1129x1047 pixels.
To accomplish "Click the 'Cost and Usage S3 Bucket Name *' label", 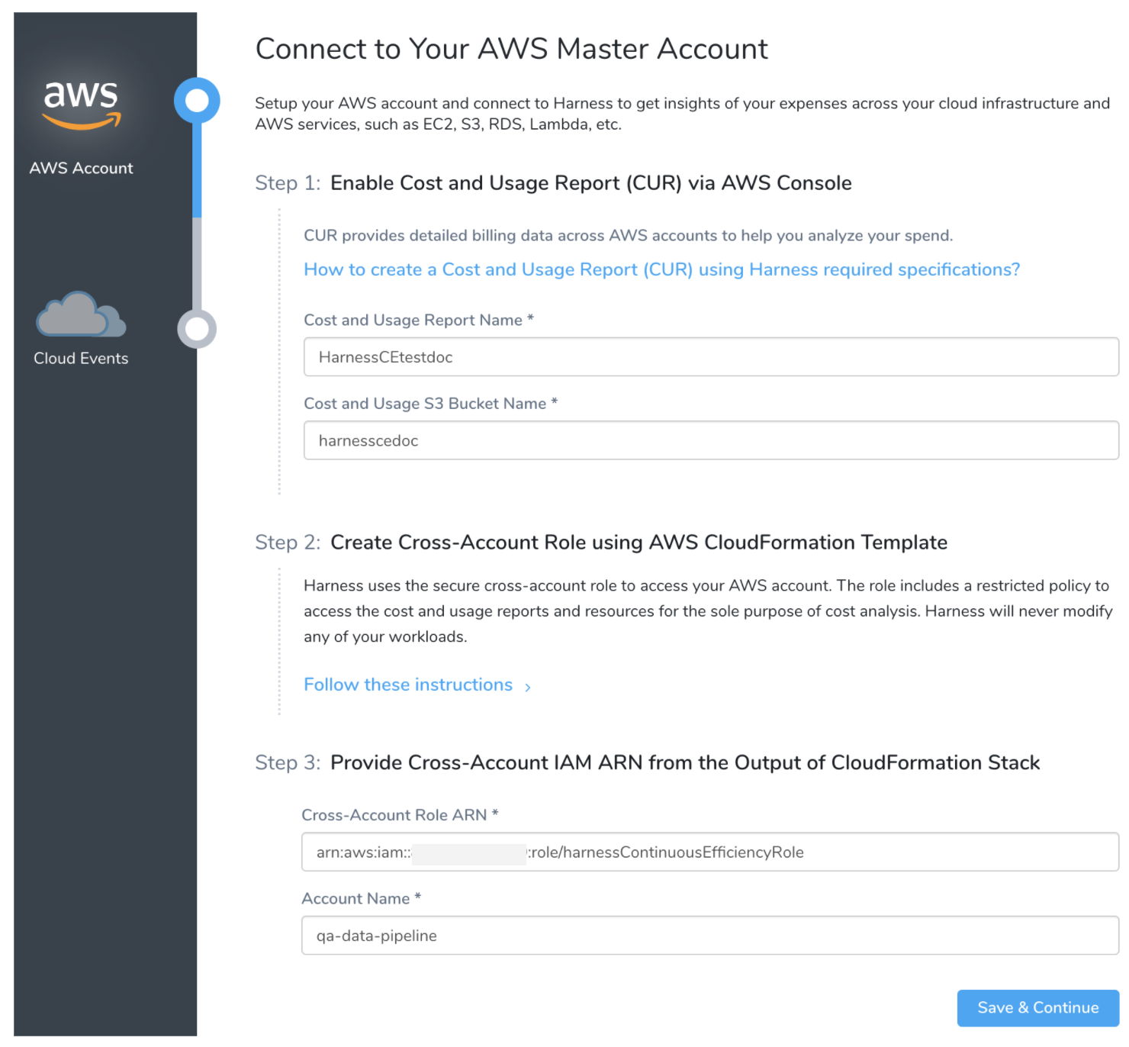I will click(x=430, y=404).
